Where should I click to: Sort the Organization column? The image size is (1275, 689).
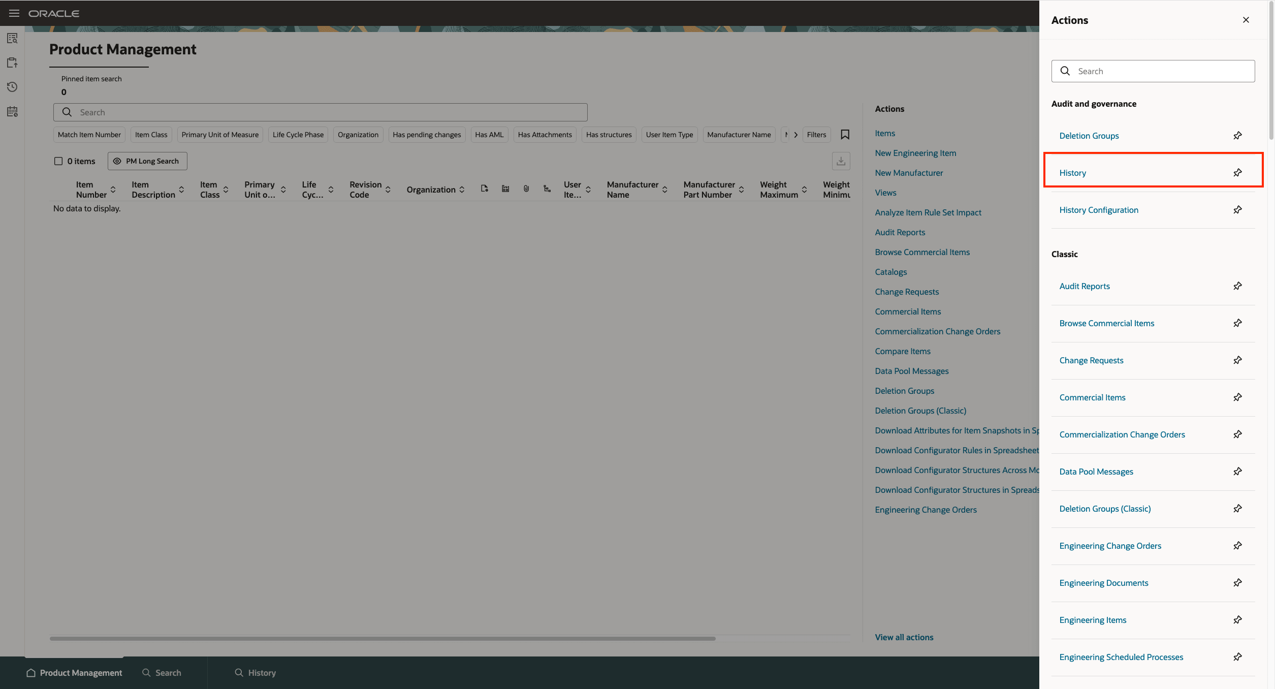462,189
